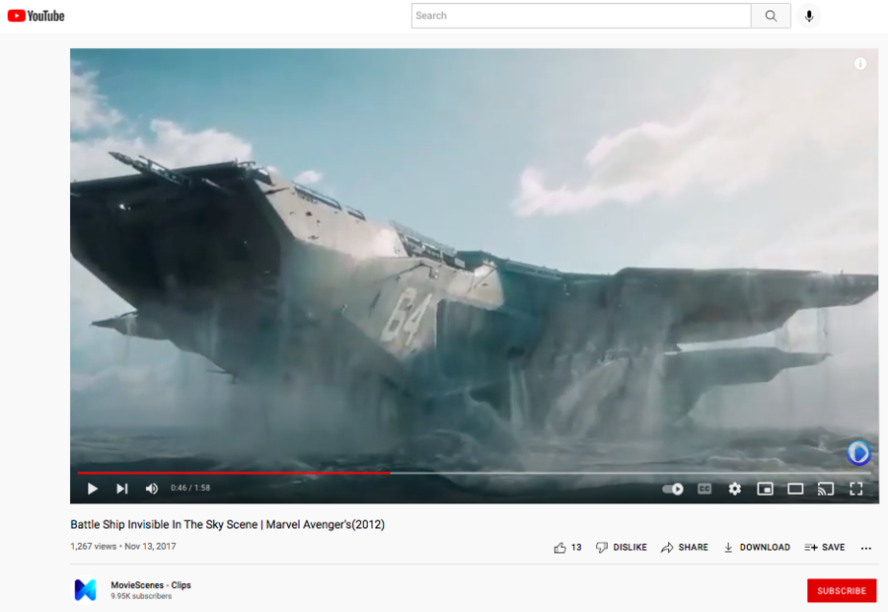Click the '1,267 views • Nov 13, 2017' text
Viewport: 888px width, 612px height.
coord(123,546)
